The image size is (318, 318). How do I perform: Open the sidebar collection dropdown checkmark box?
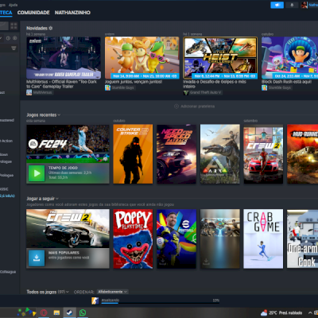click(2, 38)
